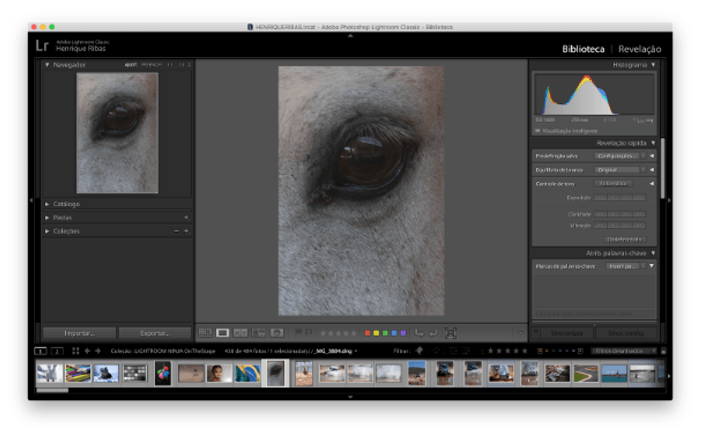Screen dimensions: 723x436
Task: Open Survey view in toolbar
Action: (258, 332)
